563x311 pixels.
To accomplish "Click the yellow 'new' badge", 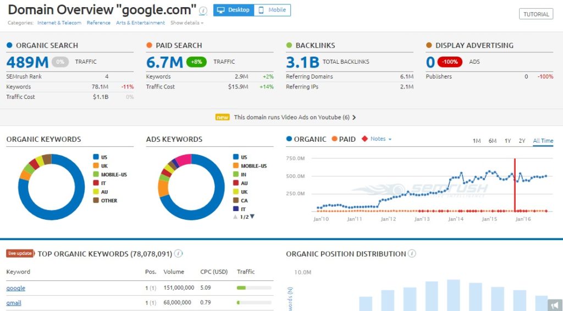I will [x=222, y=117].
